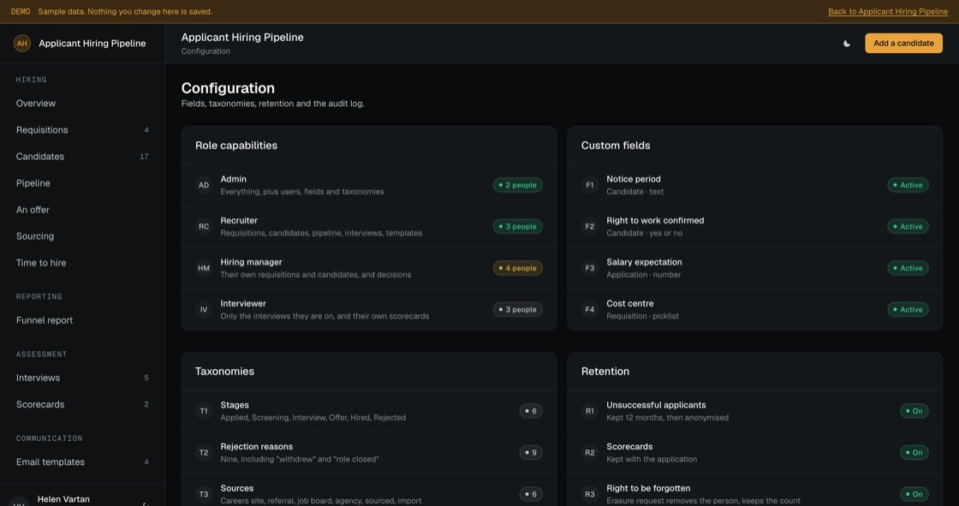Image resolution: width=959 pixels, height=506 pixels.
Task: Toggle dark mode moon icon
Action: [x=847, y=44]
